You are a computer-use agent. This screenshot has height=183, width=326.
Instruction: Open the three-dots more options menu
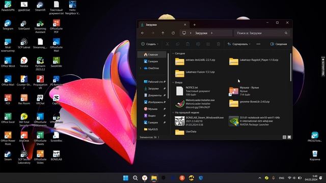[258, 44]
